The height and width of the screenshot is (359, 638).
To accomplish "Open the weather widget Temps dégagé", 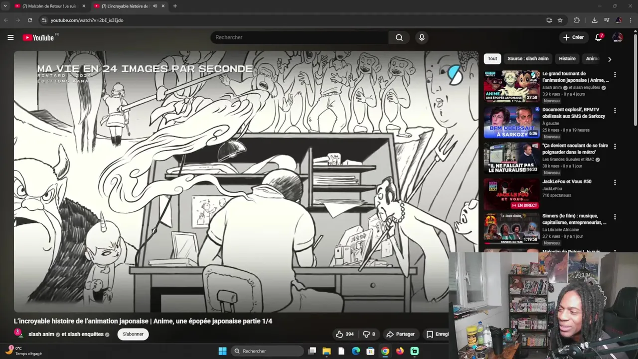I will (x=23, y=351).
